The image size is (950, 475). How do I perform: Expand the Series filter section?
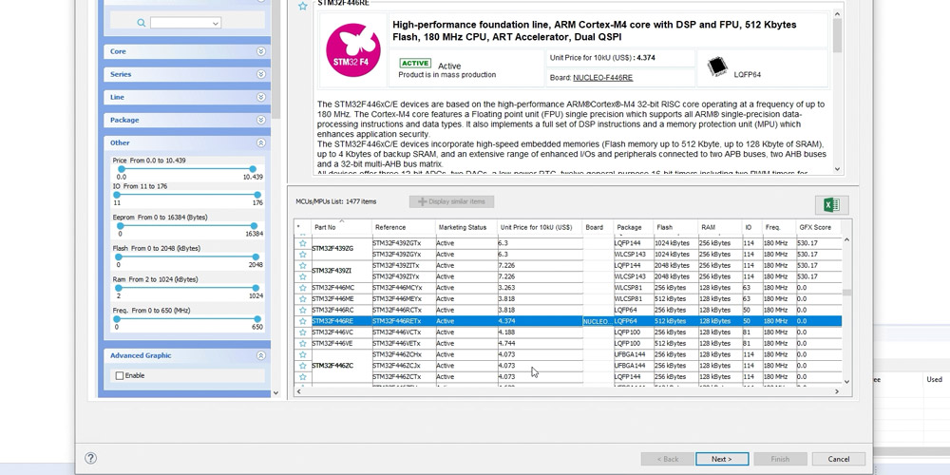(x=261, y=74)
